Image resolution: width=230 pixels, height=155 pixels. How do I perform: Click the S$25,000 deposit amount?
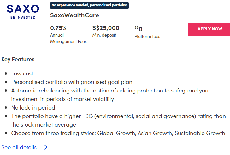(x=106, y=28)
